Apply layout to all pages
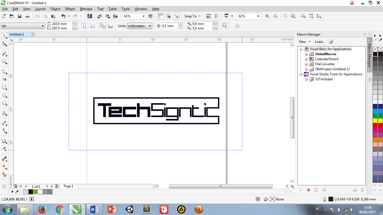Image resolution: width=383 pixels, height=215 pixels. pyautogui.click(x=103, y=26)
